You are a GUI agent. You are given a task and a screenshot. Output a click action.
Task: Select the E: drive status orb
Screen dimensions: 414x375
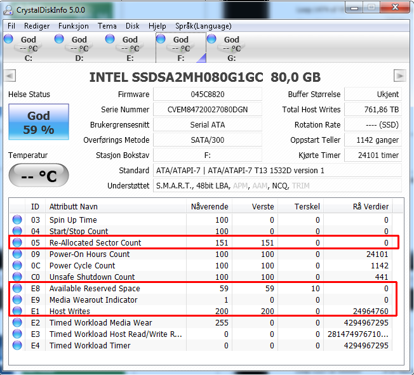pos(110,39)
